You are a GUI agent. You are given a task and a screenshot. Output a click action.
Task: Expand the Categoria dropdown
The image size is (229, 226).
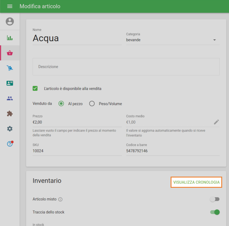click(173, 40)
